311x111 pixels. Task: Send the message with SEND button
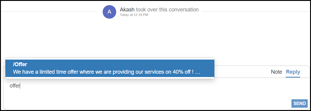[x=299, y=103]
